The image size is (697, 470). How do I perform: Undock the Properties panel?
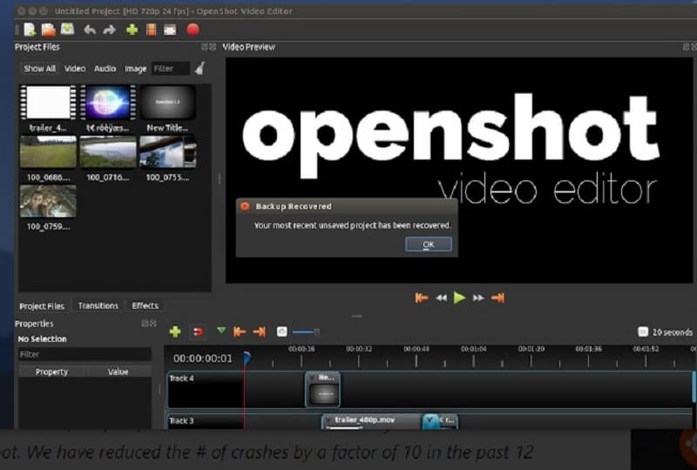click(x=145, y=324)
